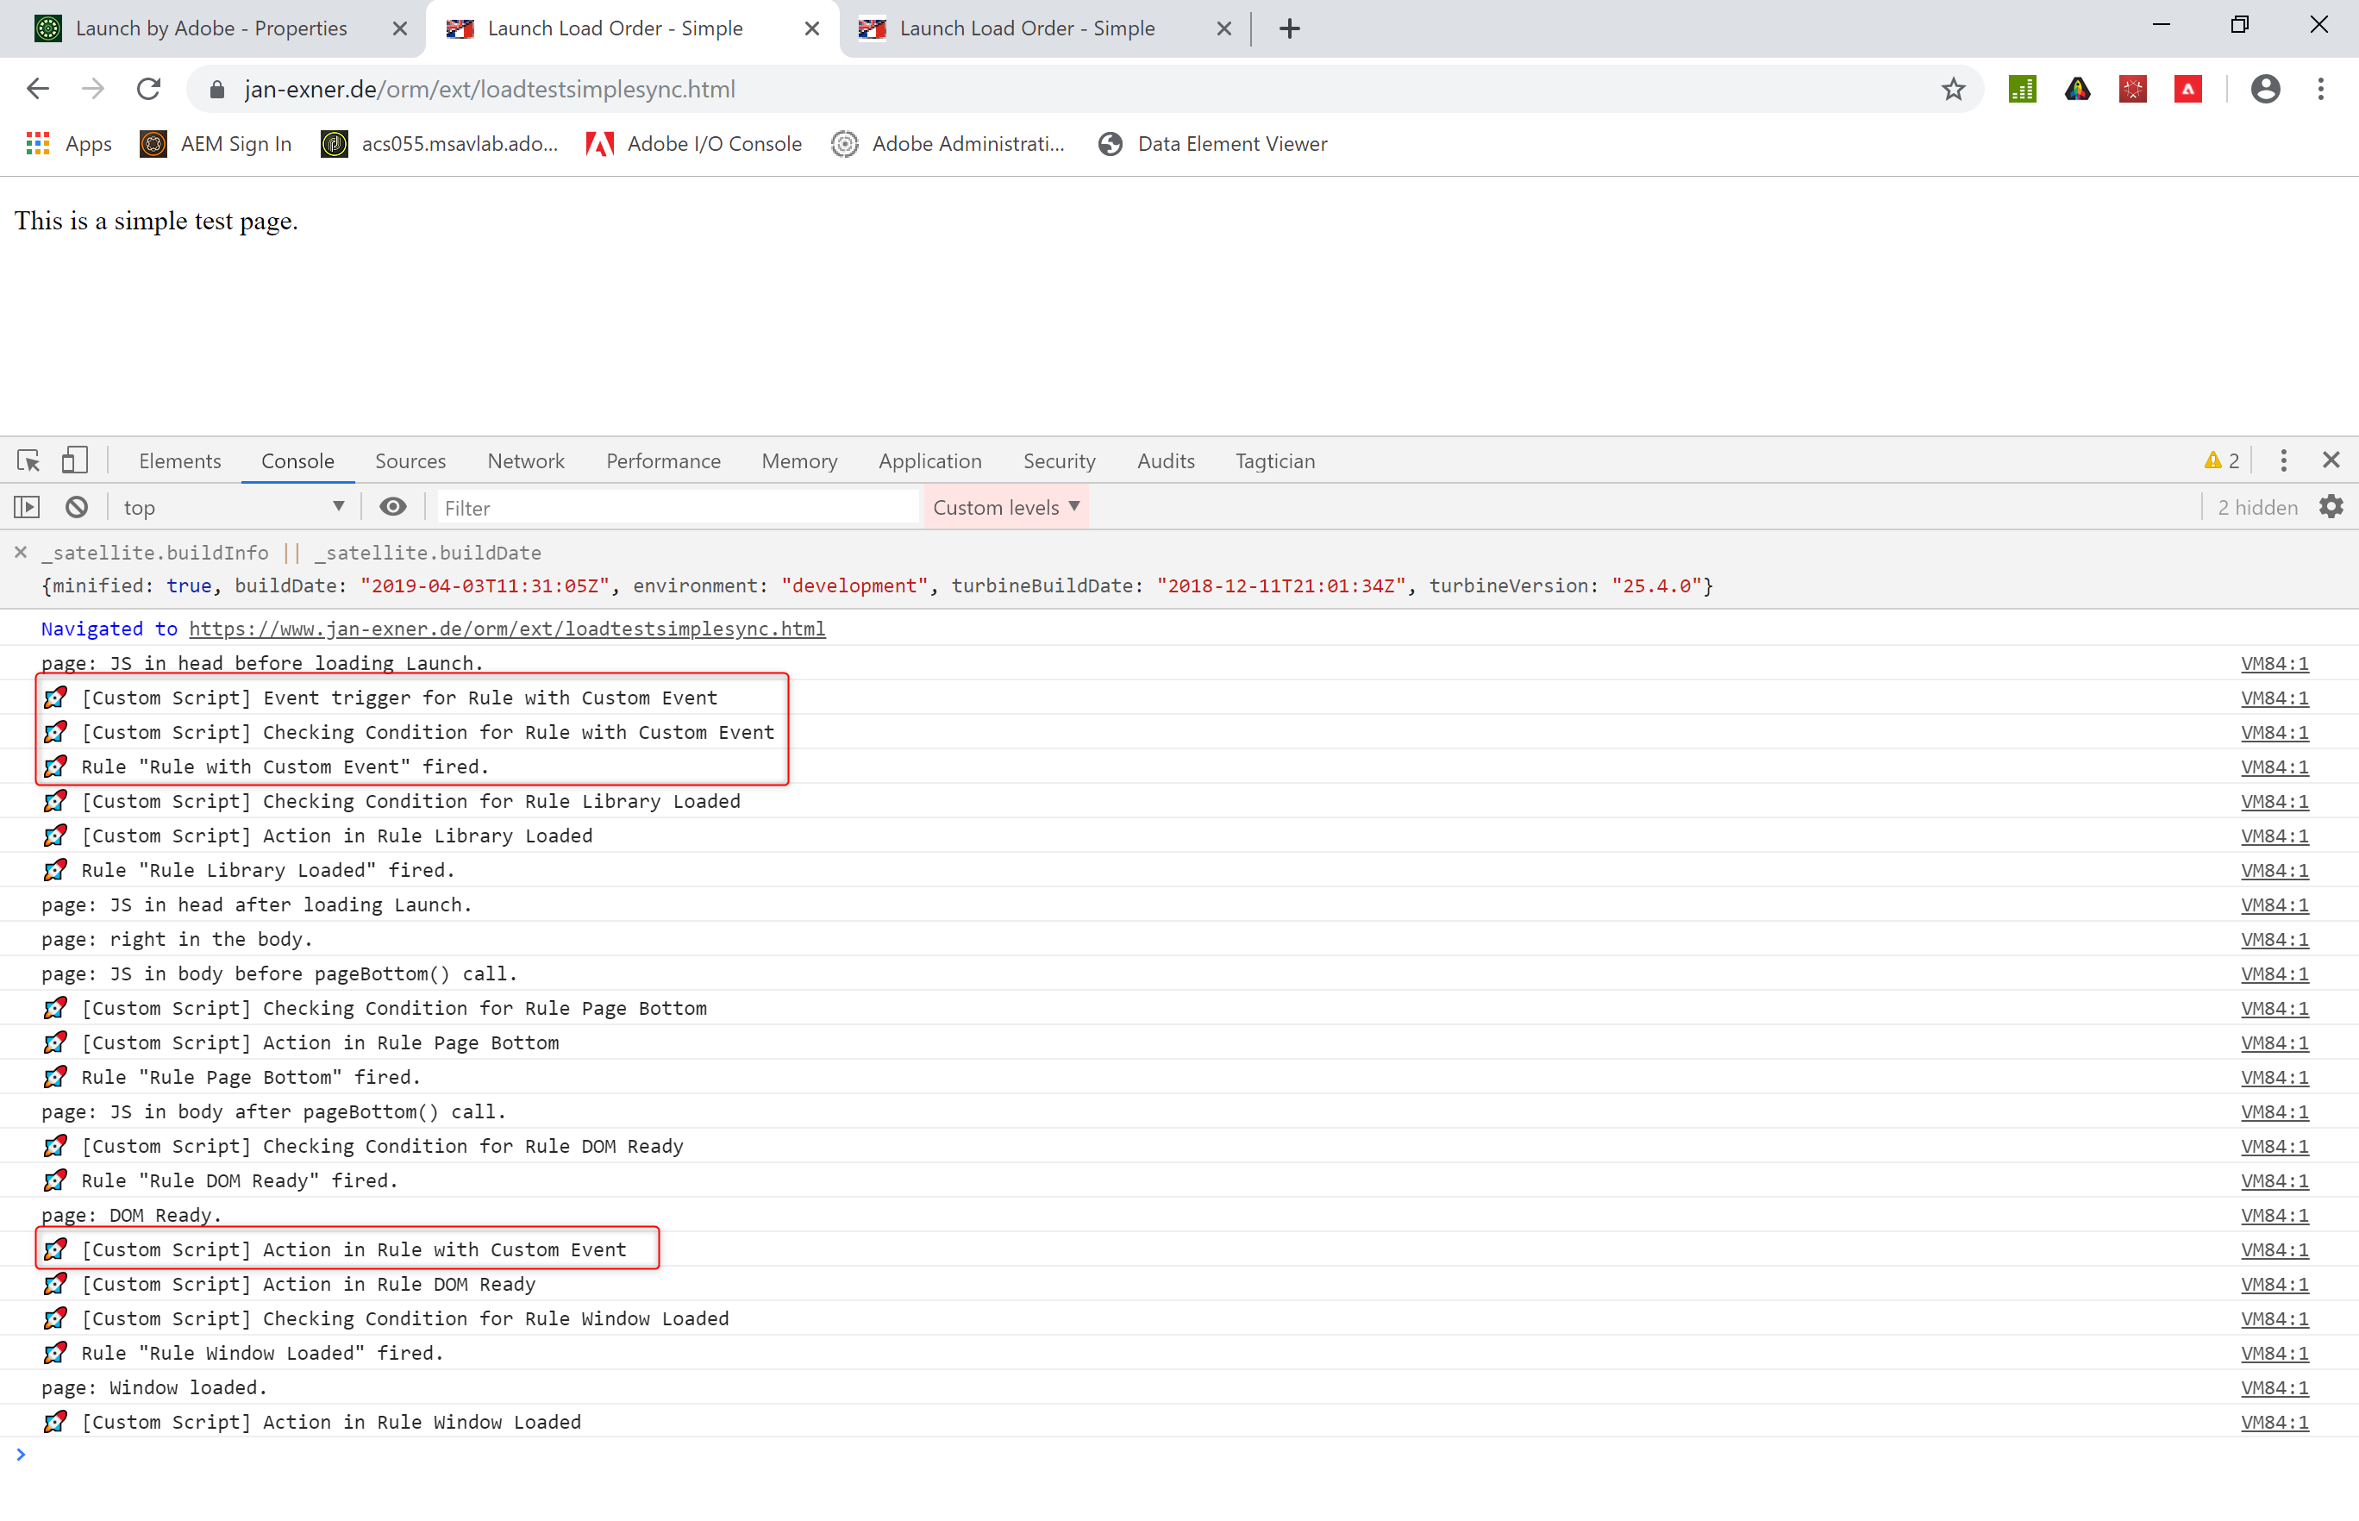This screenshot has height=1521, width=2359.
Task: Toggle the device emulation toolbar
Action: (x=75, y=460)
